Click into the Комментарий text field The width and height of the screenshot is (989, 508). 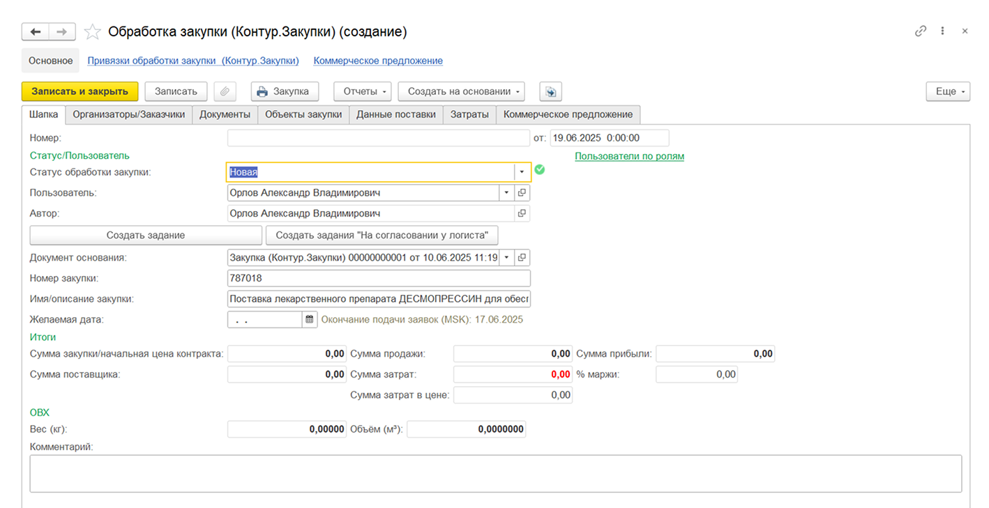(495, 474)
